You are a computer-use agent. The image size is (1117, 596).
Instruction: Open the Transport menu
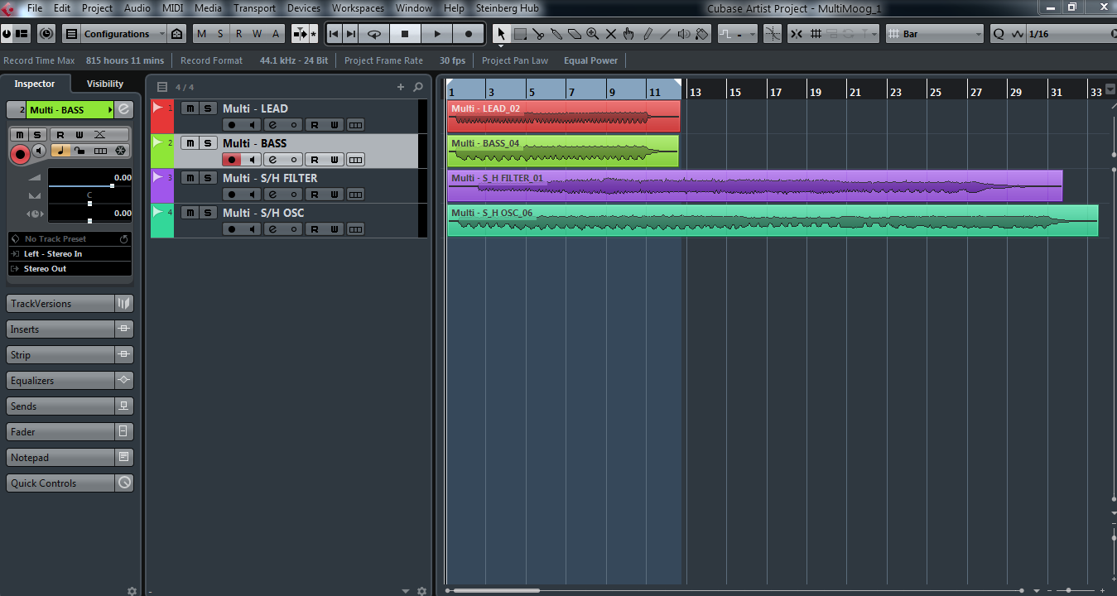click(x=254, y=8)
